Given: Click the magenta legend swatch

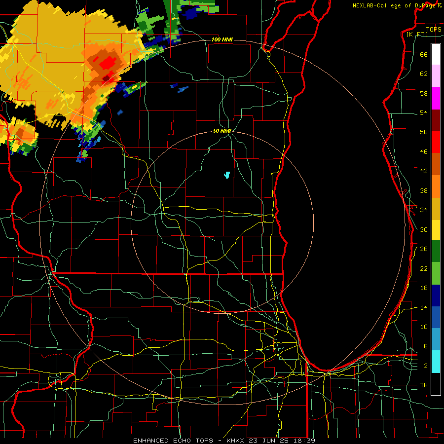Looking at the screenshot, I should [x=436, y=98].
